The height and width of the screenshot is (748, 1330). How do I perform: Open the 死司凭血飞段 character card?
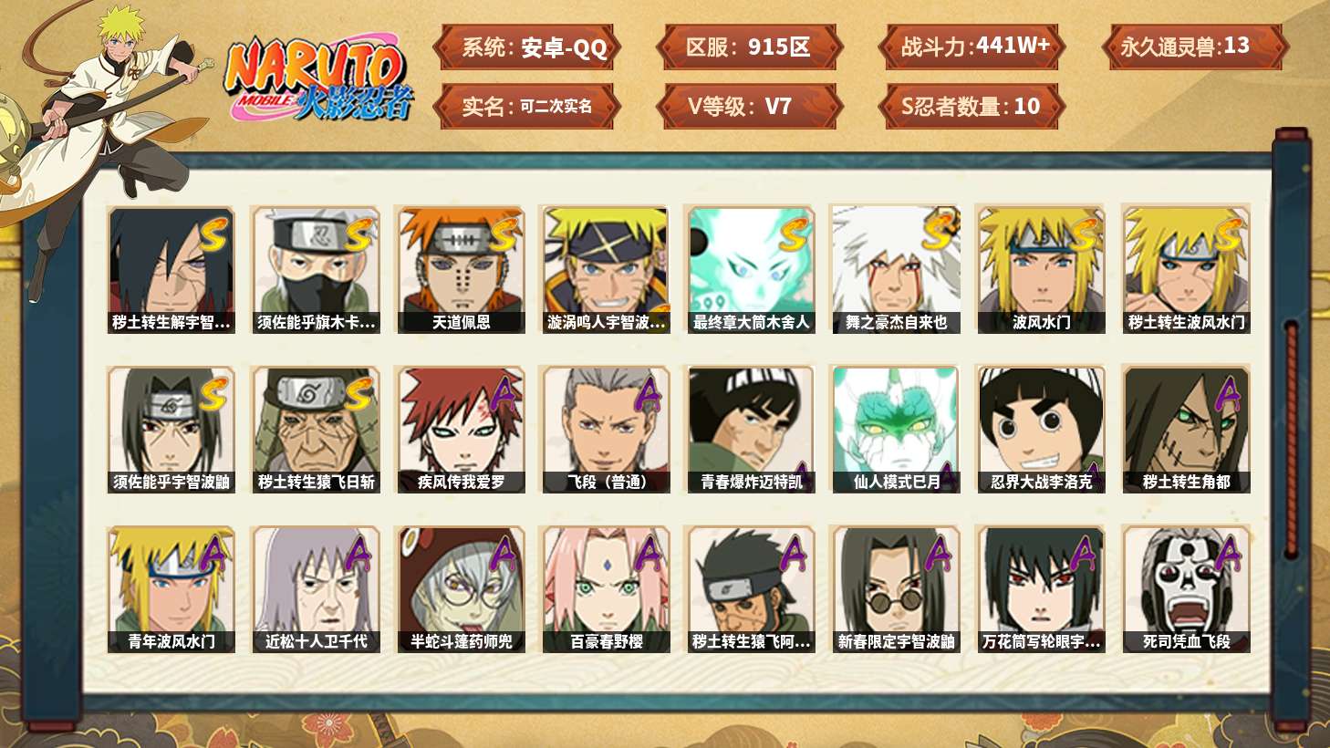1186,589
